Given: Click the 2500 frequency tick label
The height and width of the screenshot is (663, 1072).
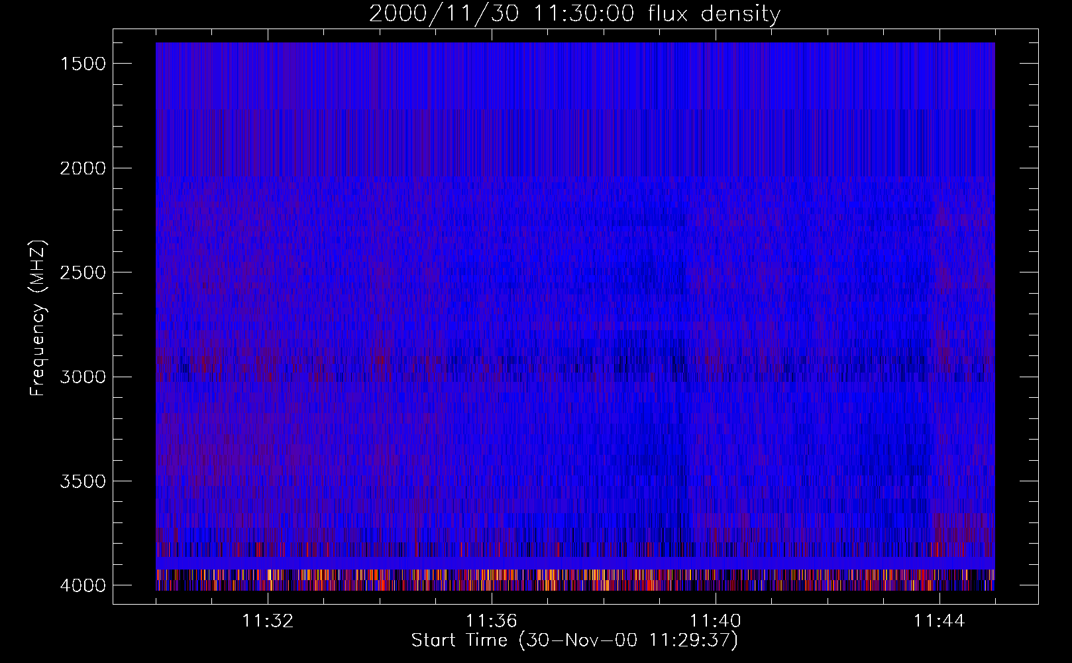Looking at the screenshot, I should click(83, 272).
